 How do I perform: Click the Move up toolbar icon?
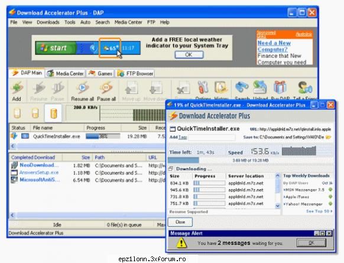click(131, 88)
